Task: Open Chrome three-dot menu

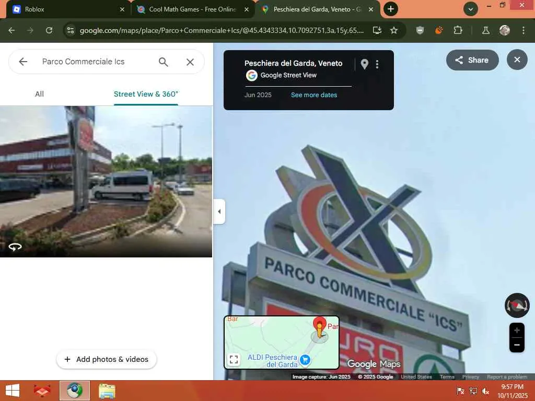Action: [x=524, y=30]
